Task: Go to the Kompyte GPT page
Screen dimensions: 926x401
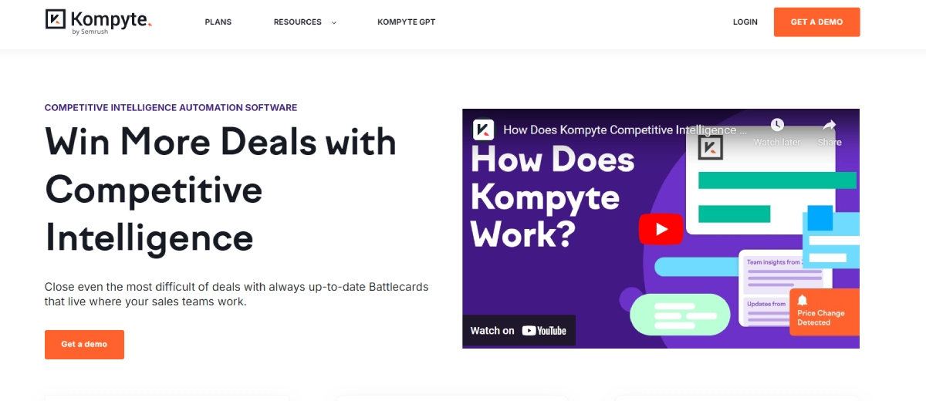Action: [406, 22]
